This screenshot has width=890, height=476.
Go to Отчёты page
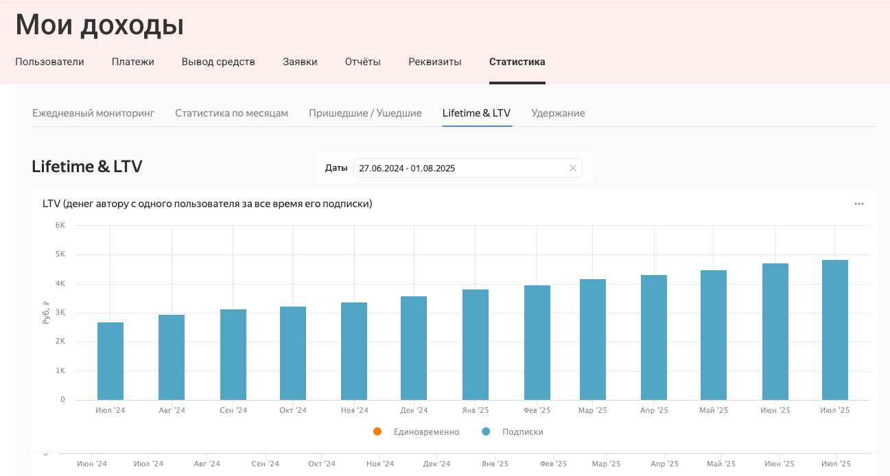[362, 62]
